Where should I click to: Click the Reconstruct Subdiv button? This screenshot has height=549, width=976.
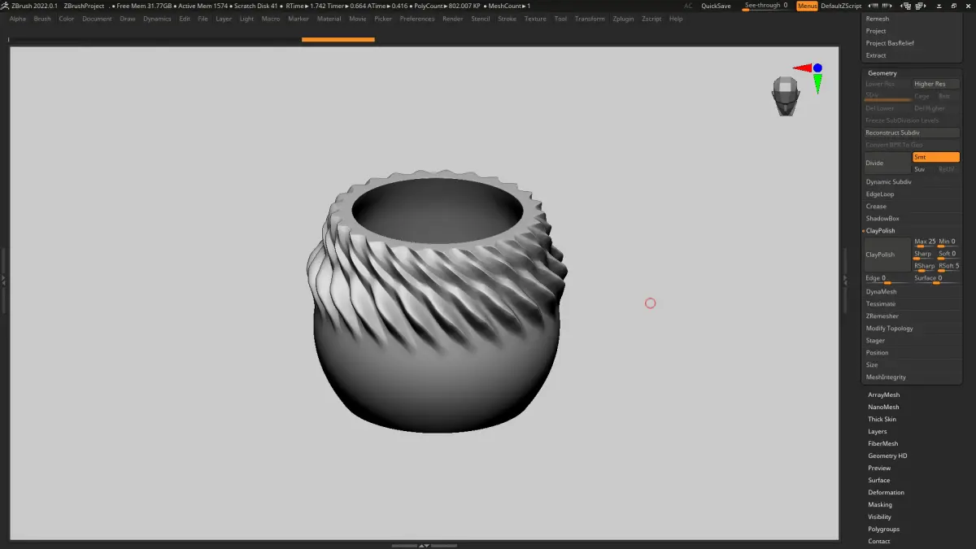[x=912, y=133]
